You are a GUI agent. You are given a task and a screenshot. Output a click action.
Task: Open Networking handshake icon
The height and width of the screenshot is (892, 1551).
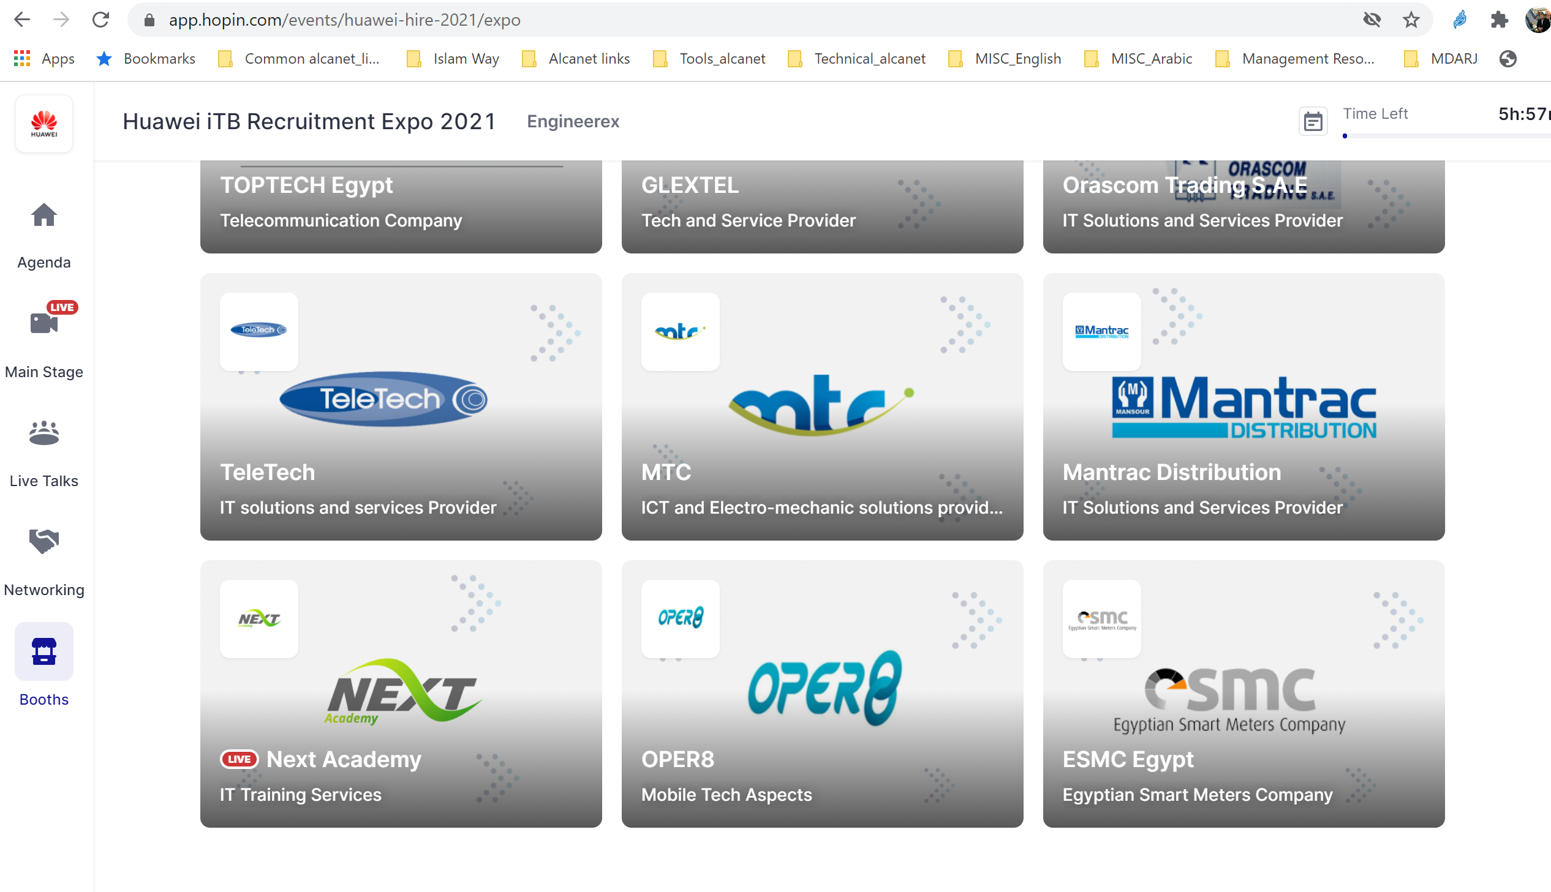tap(43, 542)
